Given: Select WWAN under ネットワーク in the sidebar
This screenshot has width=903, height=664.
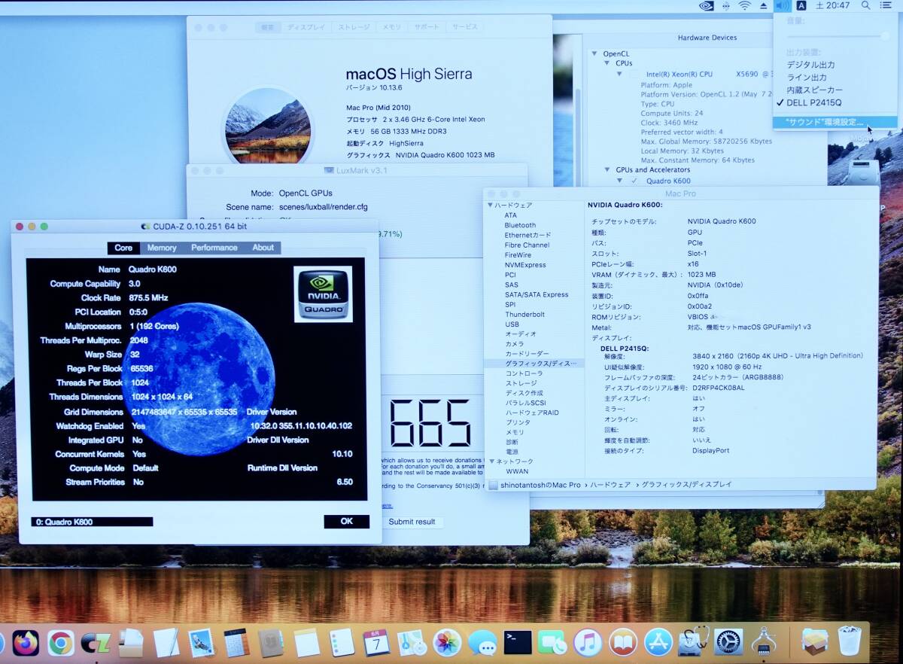Looking at the screenshot, I should pyautogui.click(x=517, y=471).
